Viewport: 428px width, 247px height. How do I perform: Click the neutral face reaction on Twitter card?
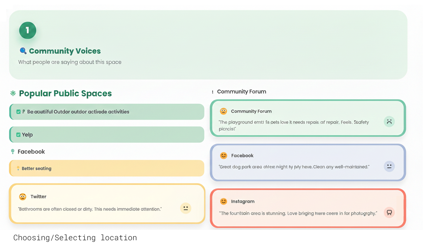pos(185,208)
